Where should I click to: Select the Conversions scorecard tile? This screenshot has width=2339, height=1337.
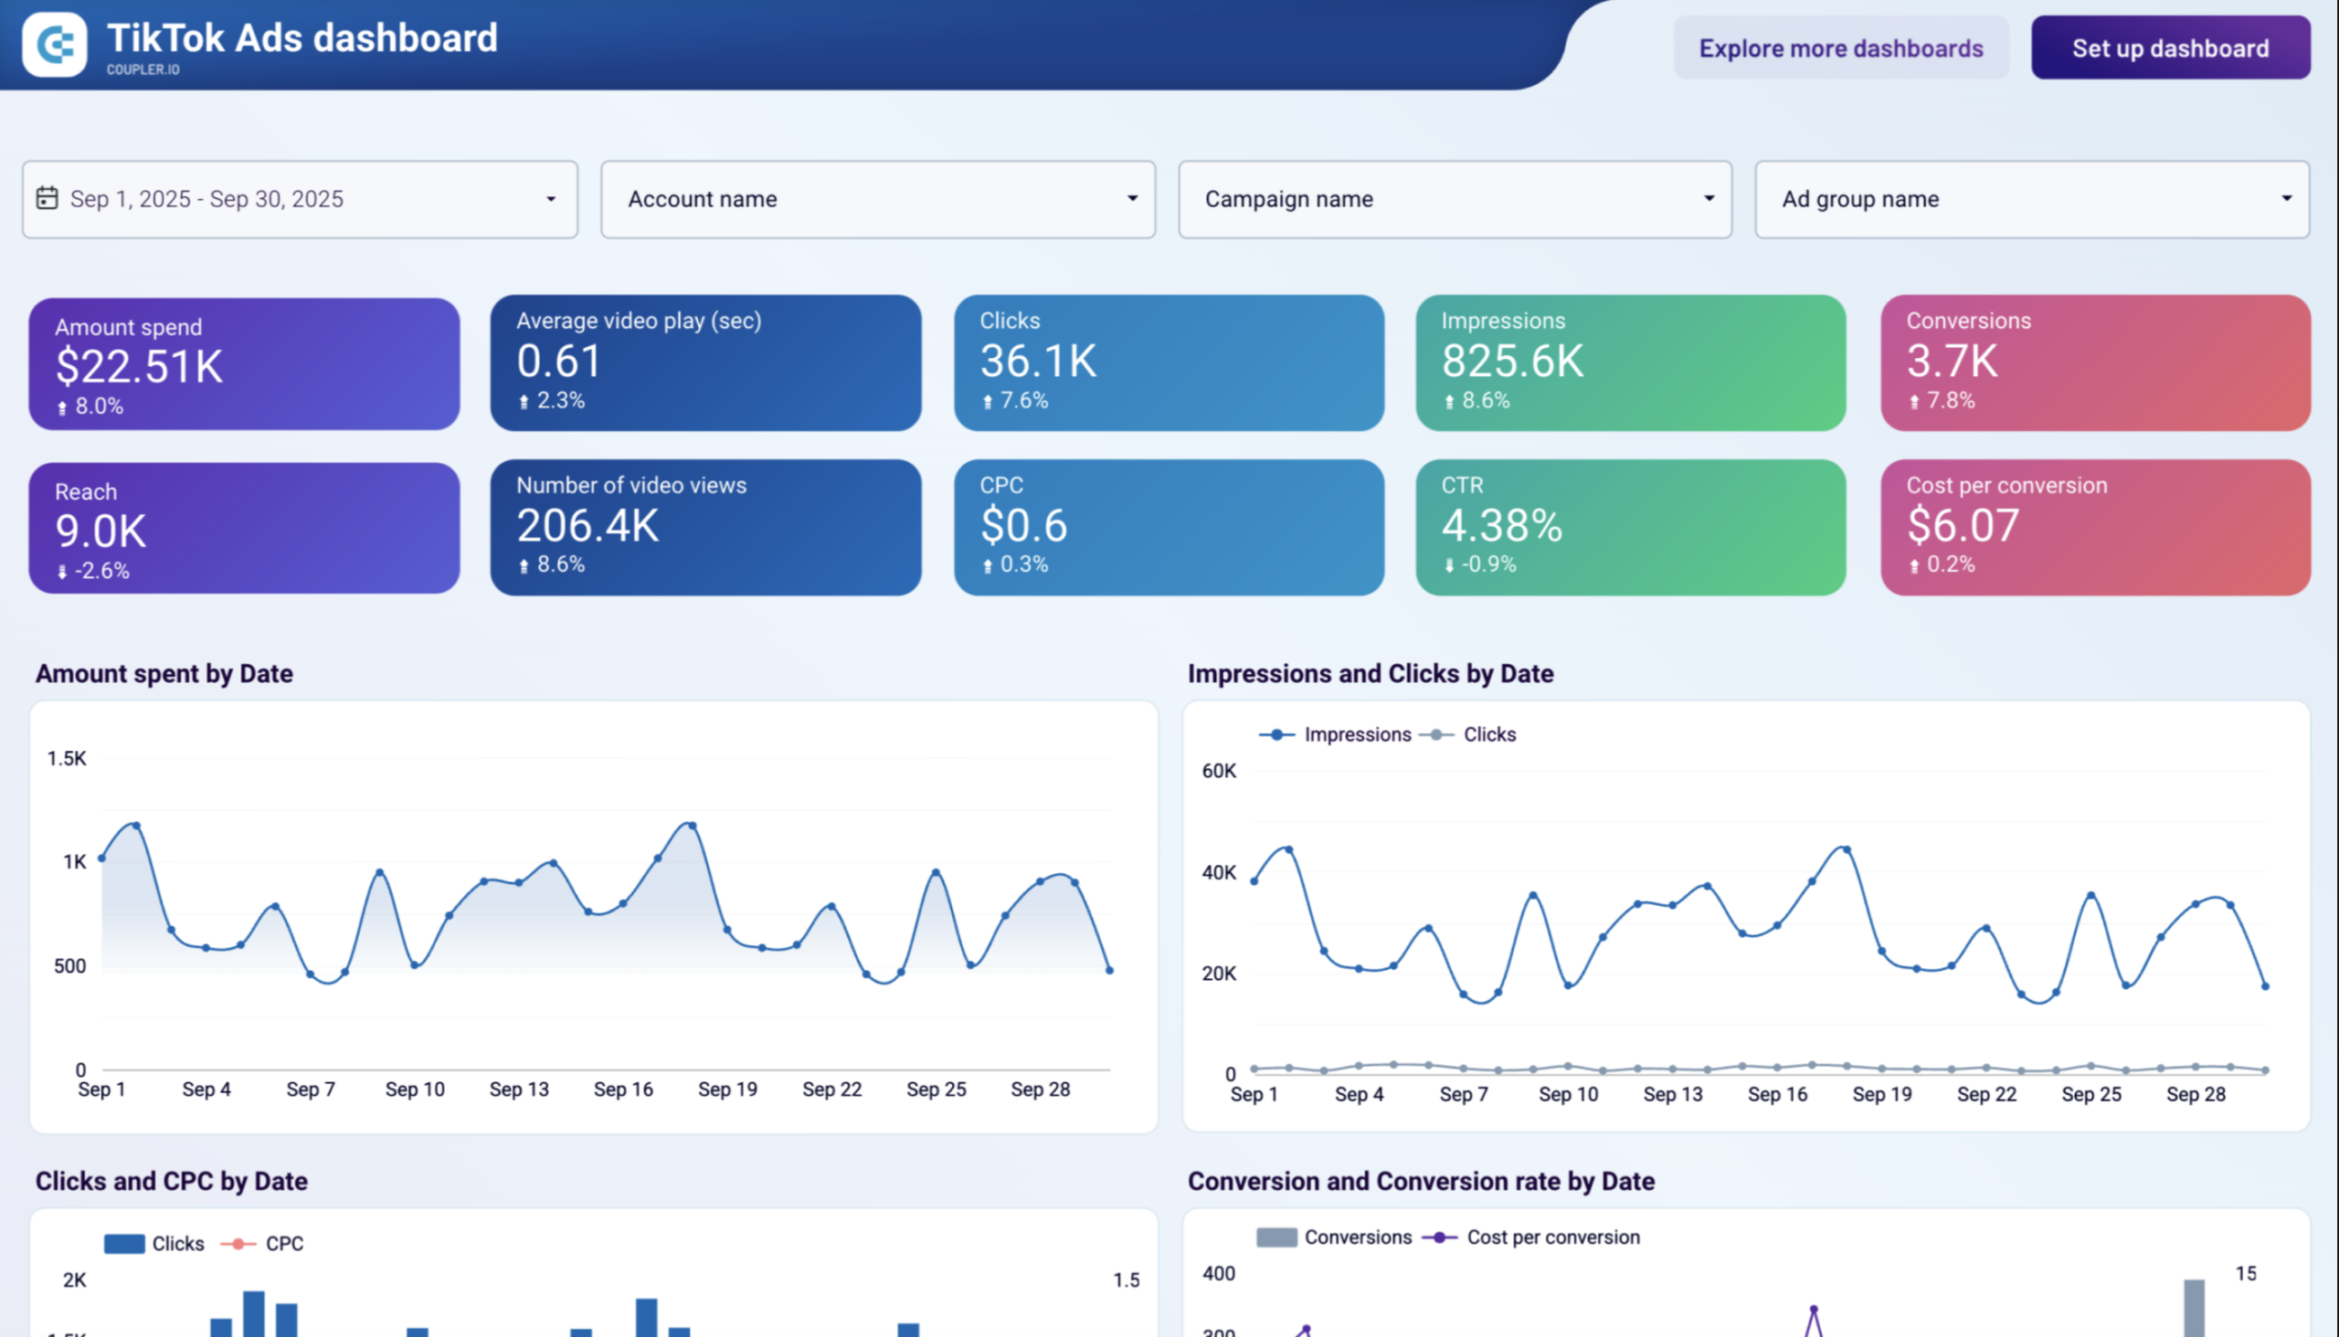(x=2095, y=362)
